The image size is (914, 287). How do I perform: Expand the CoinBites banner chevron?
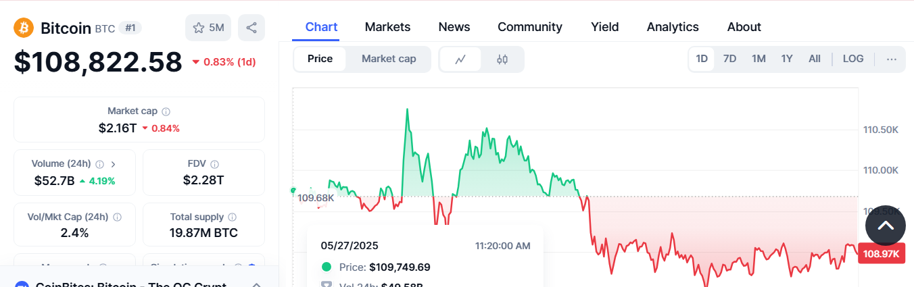[x=256, y=284]
